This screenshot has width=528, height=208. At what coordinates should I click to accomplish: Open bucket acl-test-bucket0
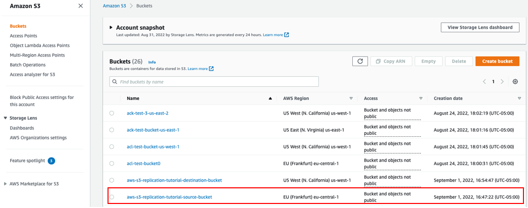(x=143, y=164)
